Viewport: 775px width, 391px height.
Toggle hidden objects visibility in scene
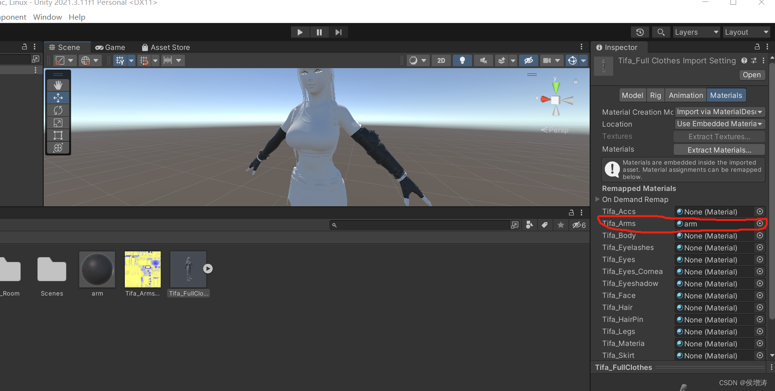528,60
